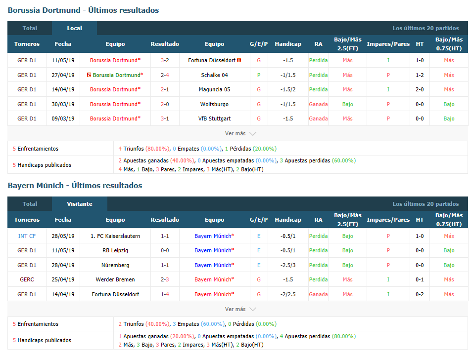This screenshot has height=354, width=472.
Task: Click Bayern 3 Empates (60.00%) summary
Action: 199,324
